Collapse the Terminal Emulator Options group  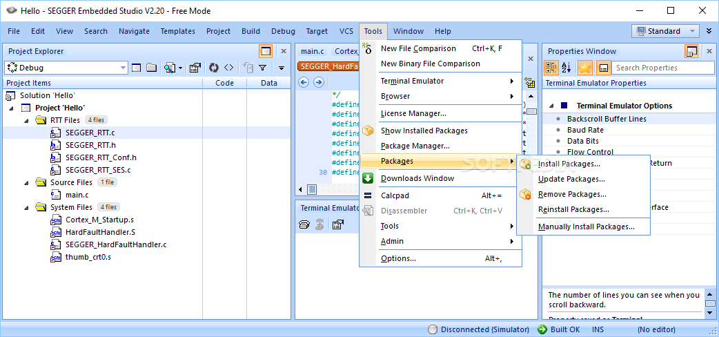551,106
